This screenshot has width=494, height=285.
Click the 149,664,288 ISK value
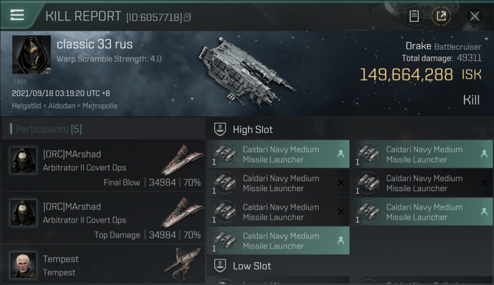click(x=406, y=75)
